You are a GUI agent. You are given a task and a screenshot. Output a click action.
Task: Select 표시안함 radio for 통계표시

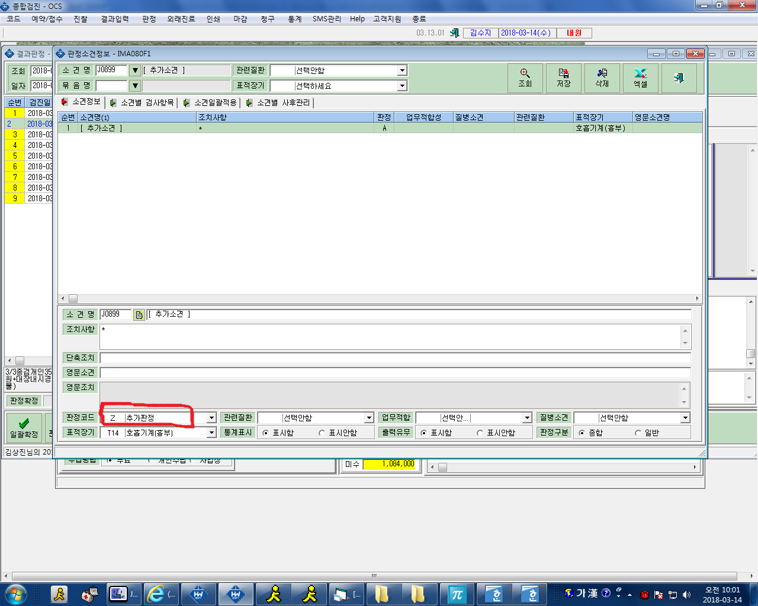[x=338, y=433]
